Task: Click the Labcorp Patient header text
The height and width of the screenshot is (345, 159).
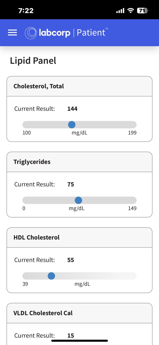Action: pos(73,33)
